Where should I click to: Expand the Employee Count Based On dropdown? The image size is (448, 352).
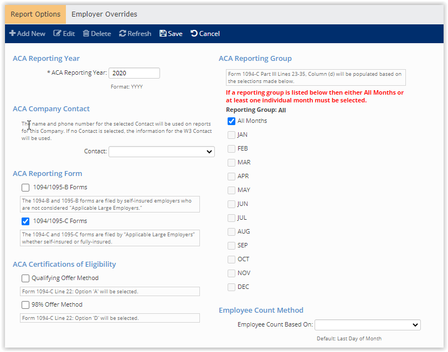(x=367, y=325)
